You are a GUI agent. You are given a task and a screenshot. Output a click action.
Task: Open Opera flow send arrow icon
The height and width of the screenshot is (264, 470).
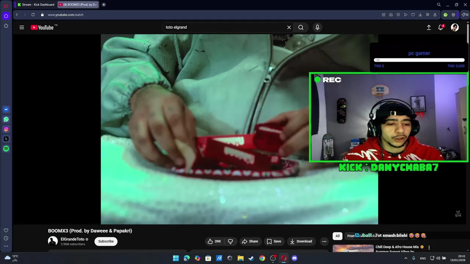coord(405,15)
